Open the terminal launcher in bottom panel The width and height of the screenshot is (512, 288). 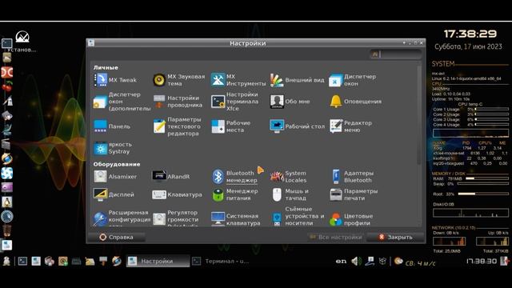22,262
